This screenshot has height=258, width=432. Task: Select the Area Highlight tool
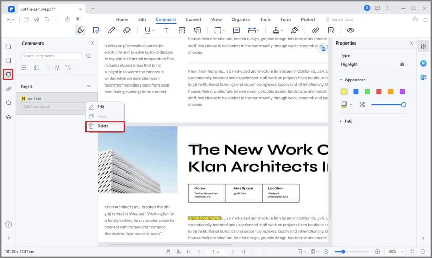click(96, 30)
